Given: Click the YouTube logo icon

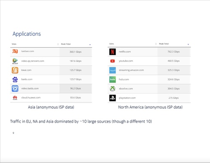Looking at the screenshot, I should point(113,61).
